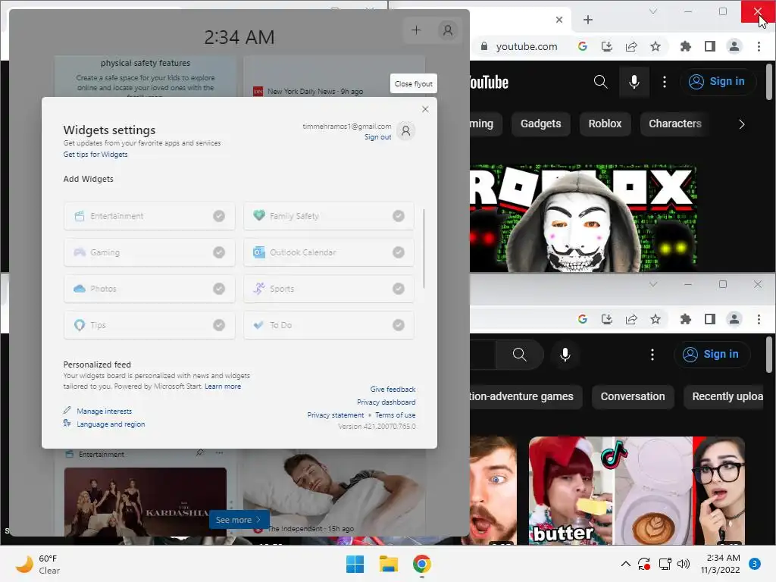776x582 pixels.
Task: Click youtube.com address bar in upper window
Action: pos(527,46)
